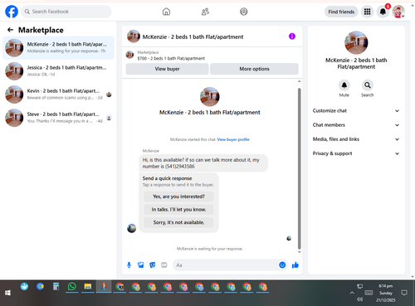The height and width of the screenshot is (306, 415).
Task: Send quick reply 'Yes, are you interested?'
Action: pyautogui.click(x=178, y=197)
